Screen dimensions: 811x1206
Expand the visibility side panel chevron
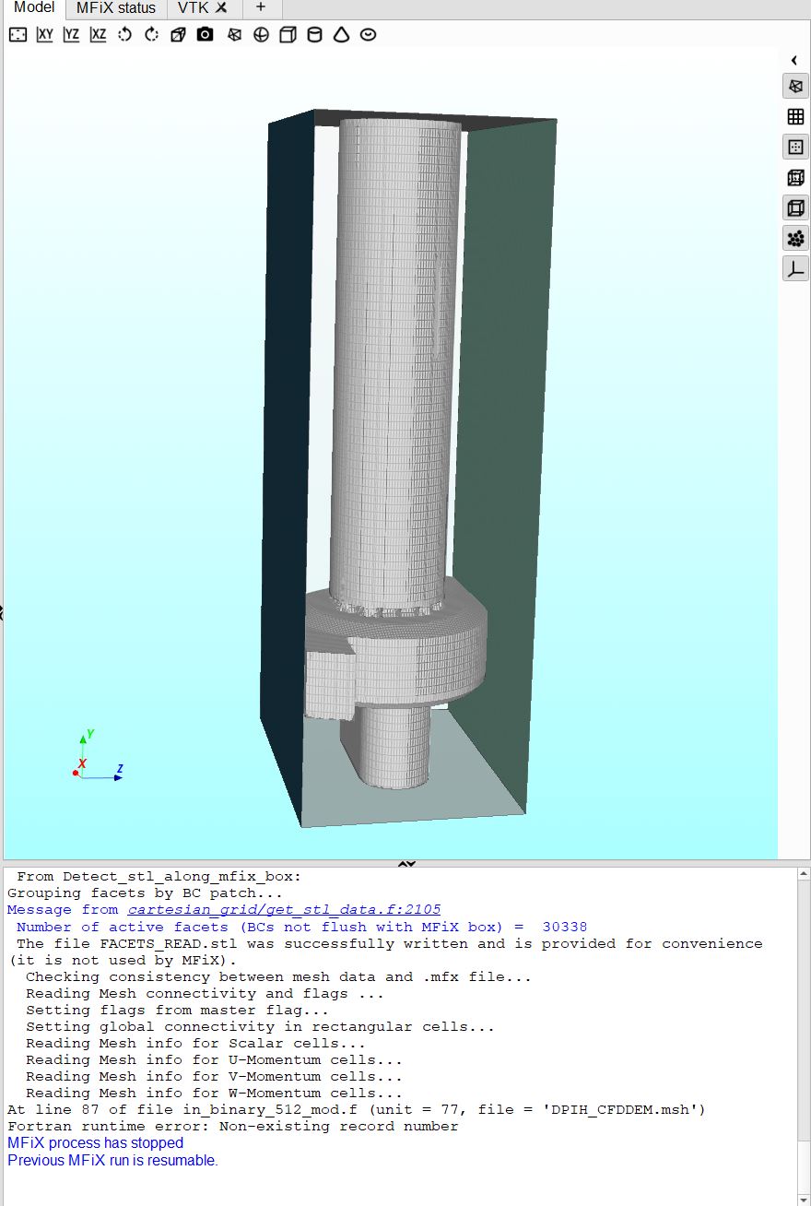click(794, 61)
